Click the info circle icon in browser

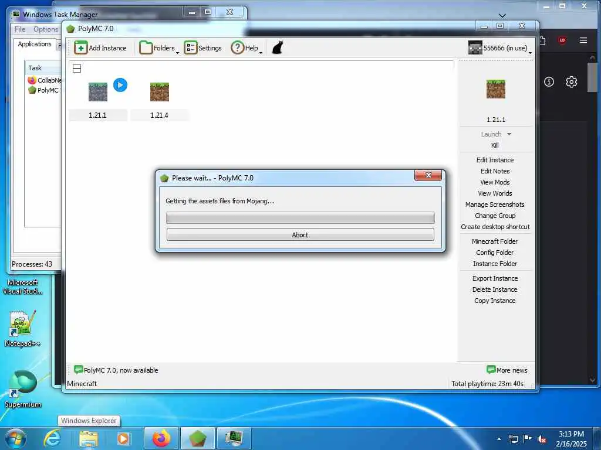pyautogui.click(x=549, y=81)
